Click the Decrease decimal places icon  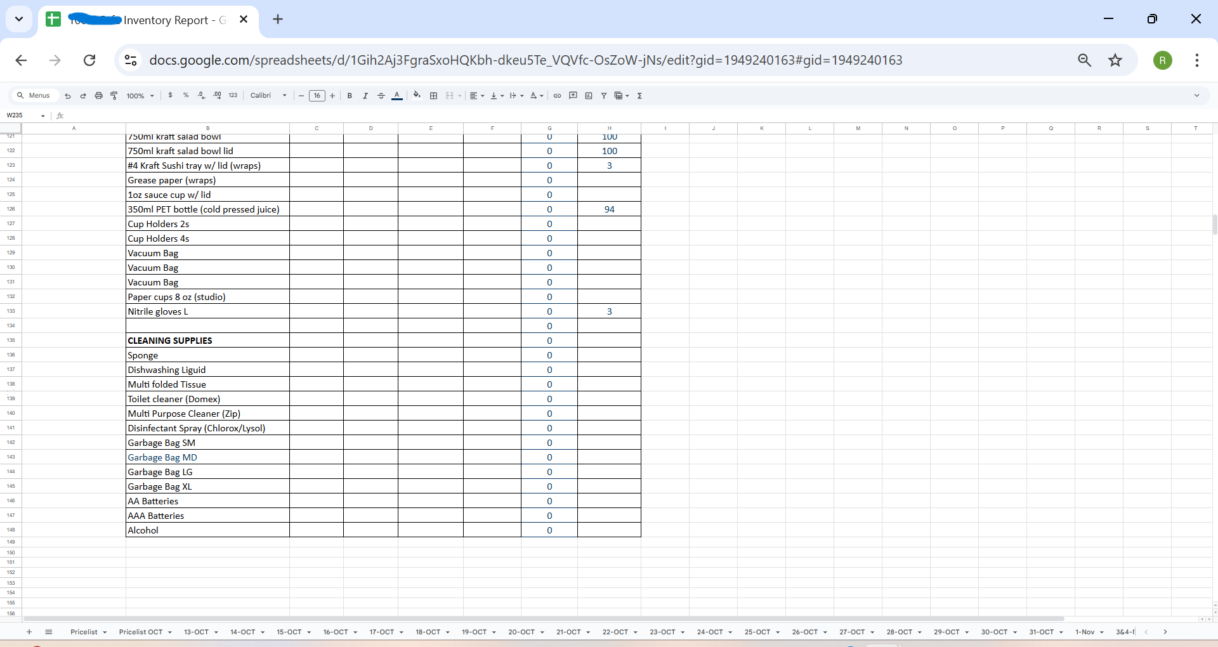tap(201, 96)
